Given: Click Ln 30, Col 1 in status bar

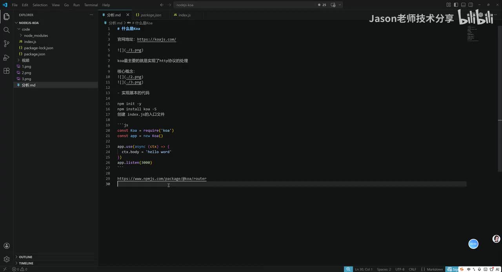Looking at the screenshot, I should [364, 269].
